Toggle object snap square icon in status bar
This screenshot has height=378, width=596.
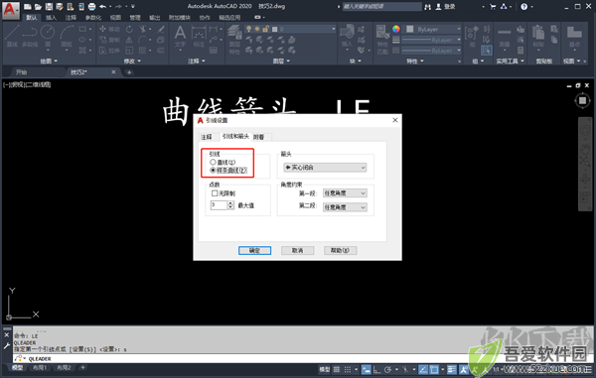(x=434, y=369)
